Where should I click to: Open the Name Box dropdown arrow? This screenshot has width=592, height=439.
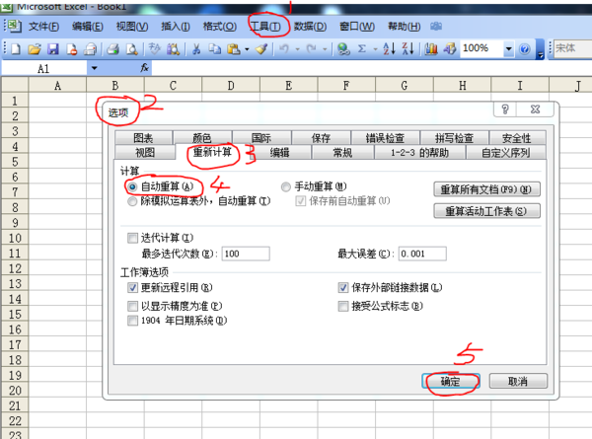pos(94,68)
